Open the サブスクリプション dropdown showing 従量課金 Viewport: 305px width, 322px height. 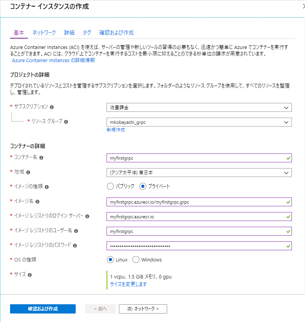coord(199,107)
